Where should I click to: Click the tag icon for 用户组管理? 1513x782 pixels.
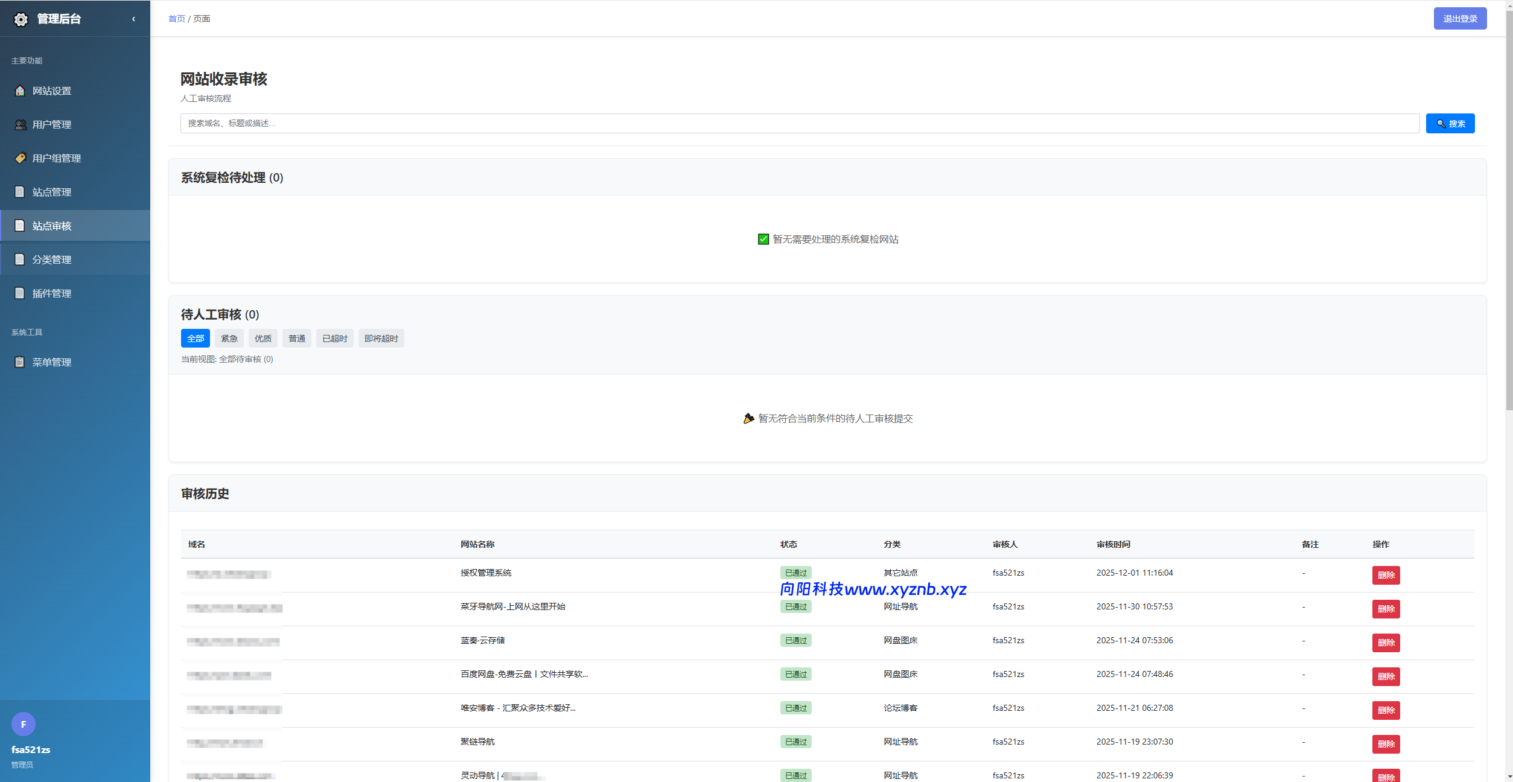(20, 158)
